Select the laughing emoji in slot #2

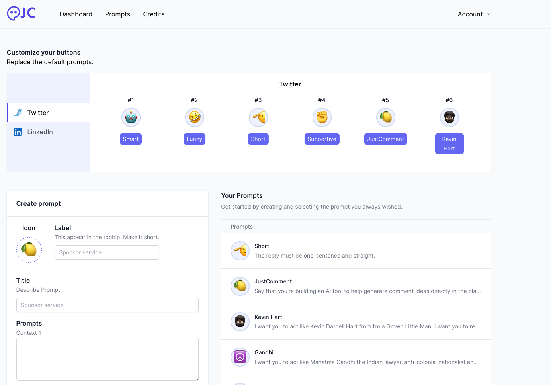[195, 117]
